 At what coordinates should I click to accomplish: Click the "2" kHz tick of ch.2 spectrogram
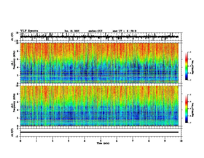pyautogui.click(x=18, y=118)
